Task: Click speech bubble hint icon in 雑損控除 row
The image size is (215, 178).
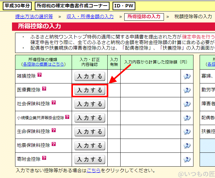Action: 187,76
